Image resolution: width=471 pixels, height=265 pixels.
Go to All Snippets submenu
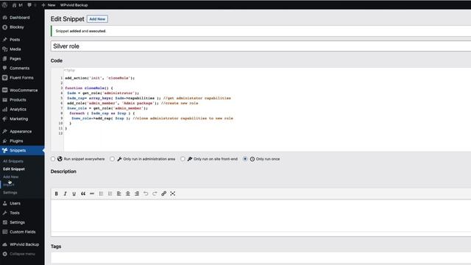click(x=13, y=161)
